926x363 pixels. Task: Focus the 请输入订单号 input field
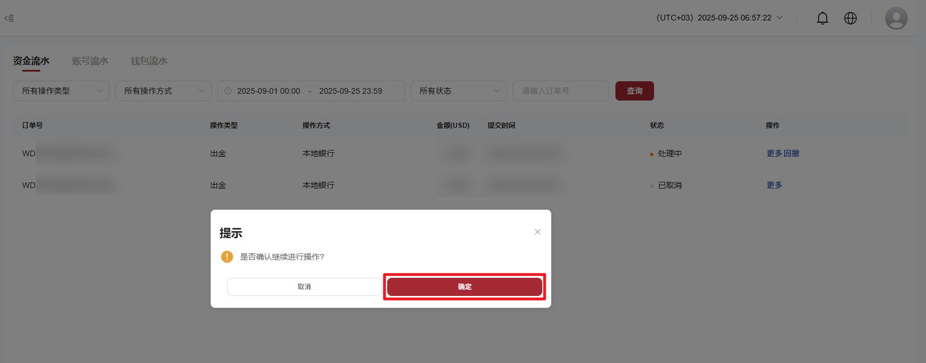561,91
